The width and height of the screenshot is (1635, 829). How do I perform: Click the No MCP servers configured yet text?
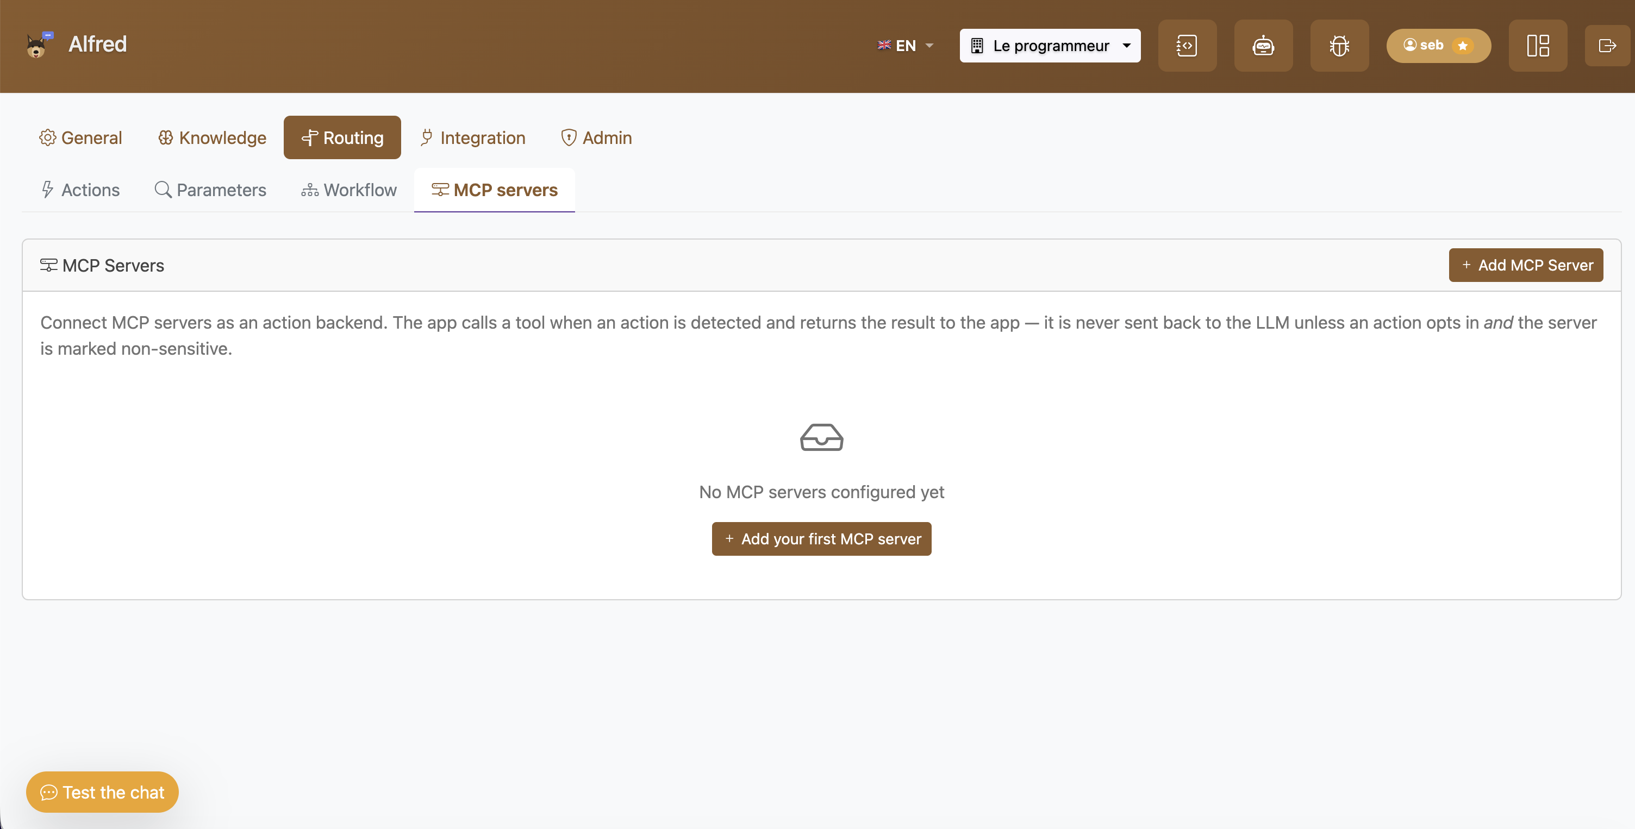coord(821,492)
